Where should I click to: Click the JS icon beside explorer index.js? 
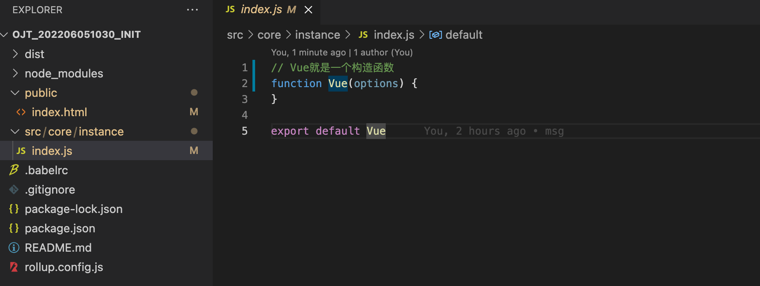tap(21, 151)
